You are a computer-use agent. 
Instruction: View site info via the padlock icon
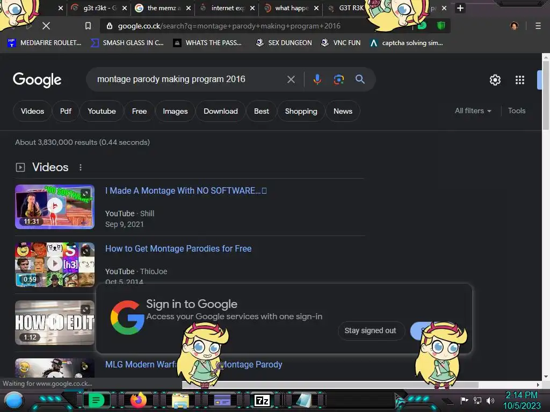[110, 26]
